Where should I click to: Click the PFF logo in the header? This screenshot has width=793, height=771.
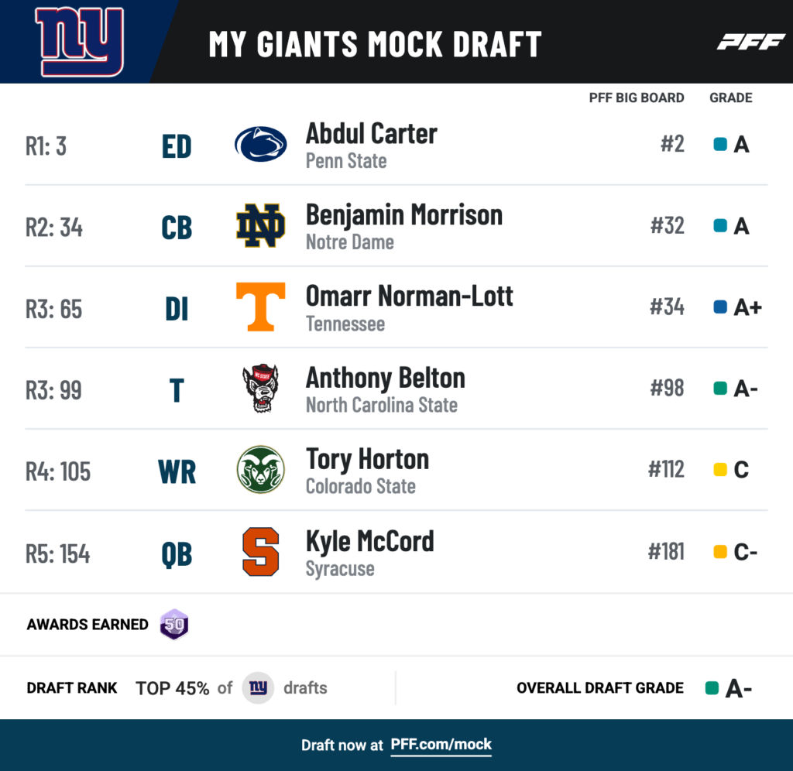750,42
